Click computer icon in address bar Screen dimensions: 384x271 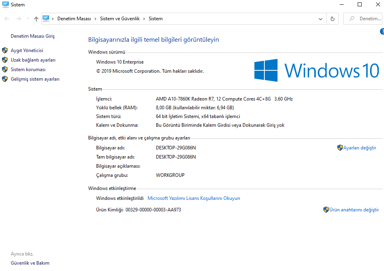46,19
